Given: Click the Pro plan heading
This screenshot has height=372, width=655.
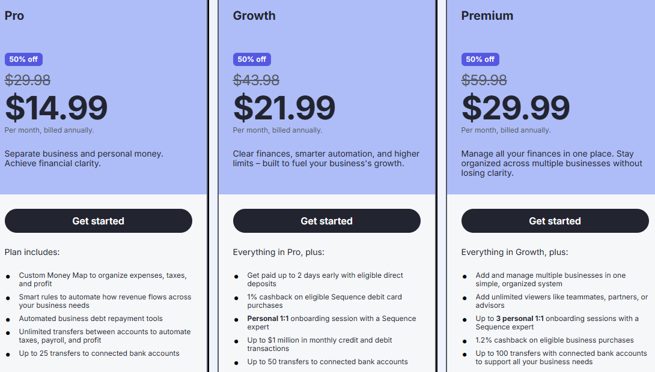Looking at the screenshot, I should tap(14, 16).
